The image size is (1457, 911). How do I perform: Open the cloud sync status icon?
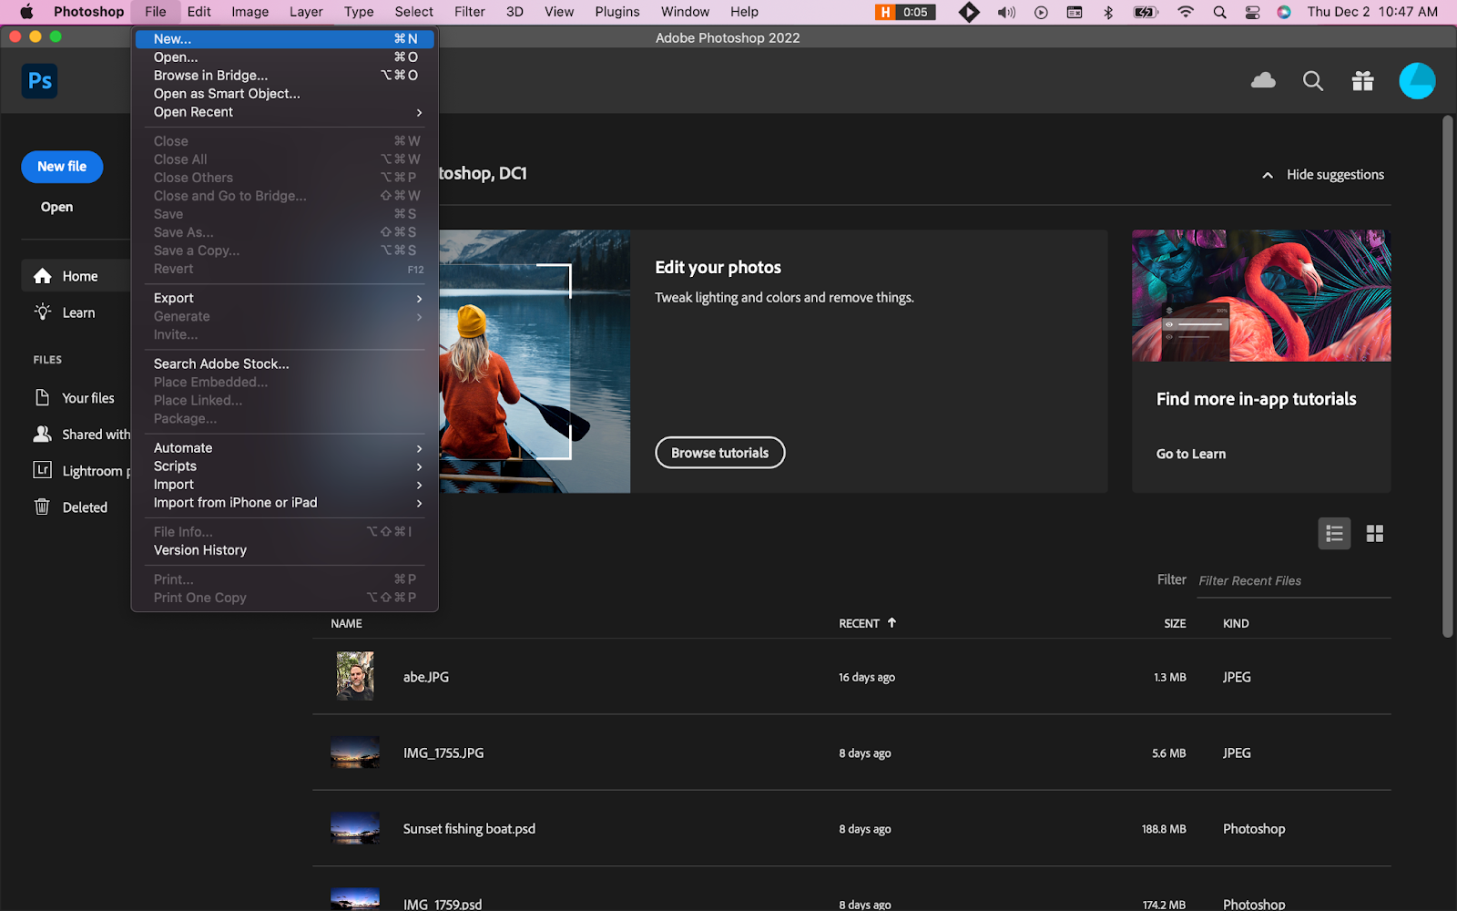[x=1263, y=81]
